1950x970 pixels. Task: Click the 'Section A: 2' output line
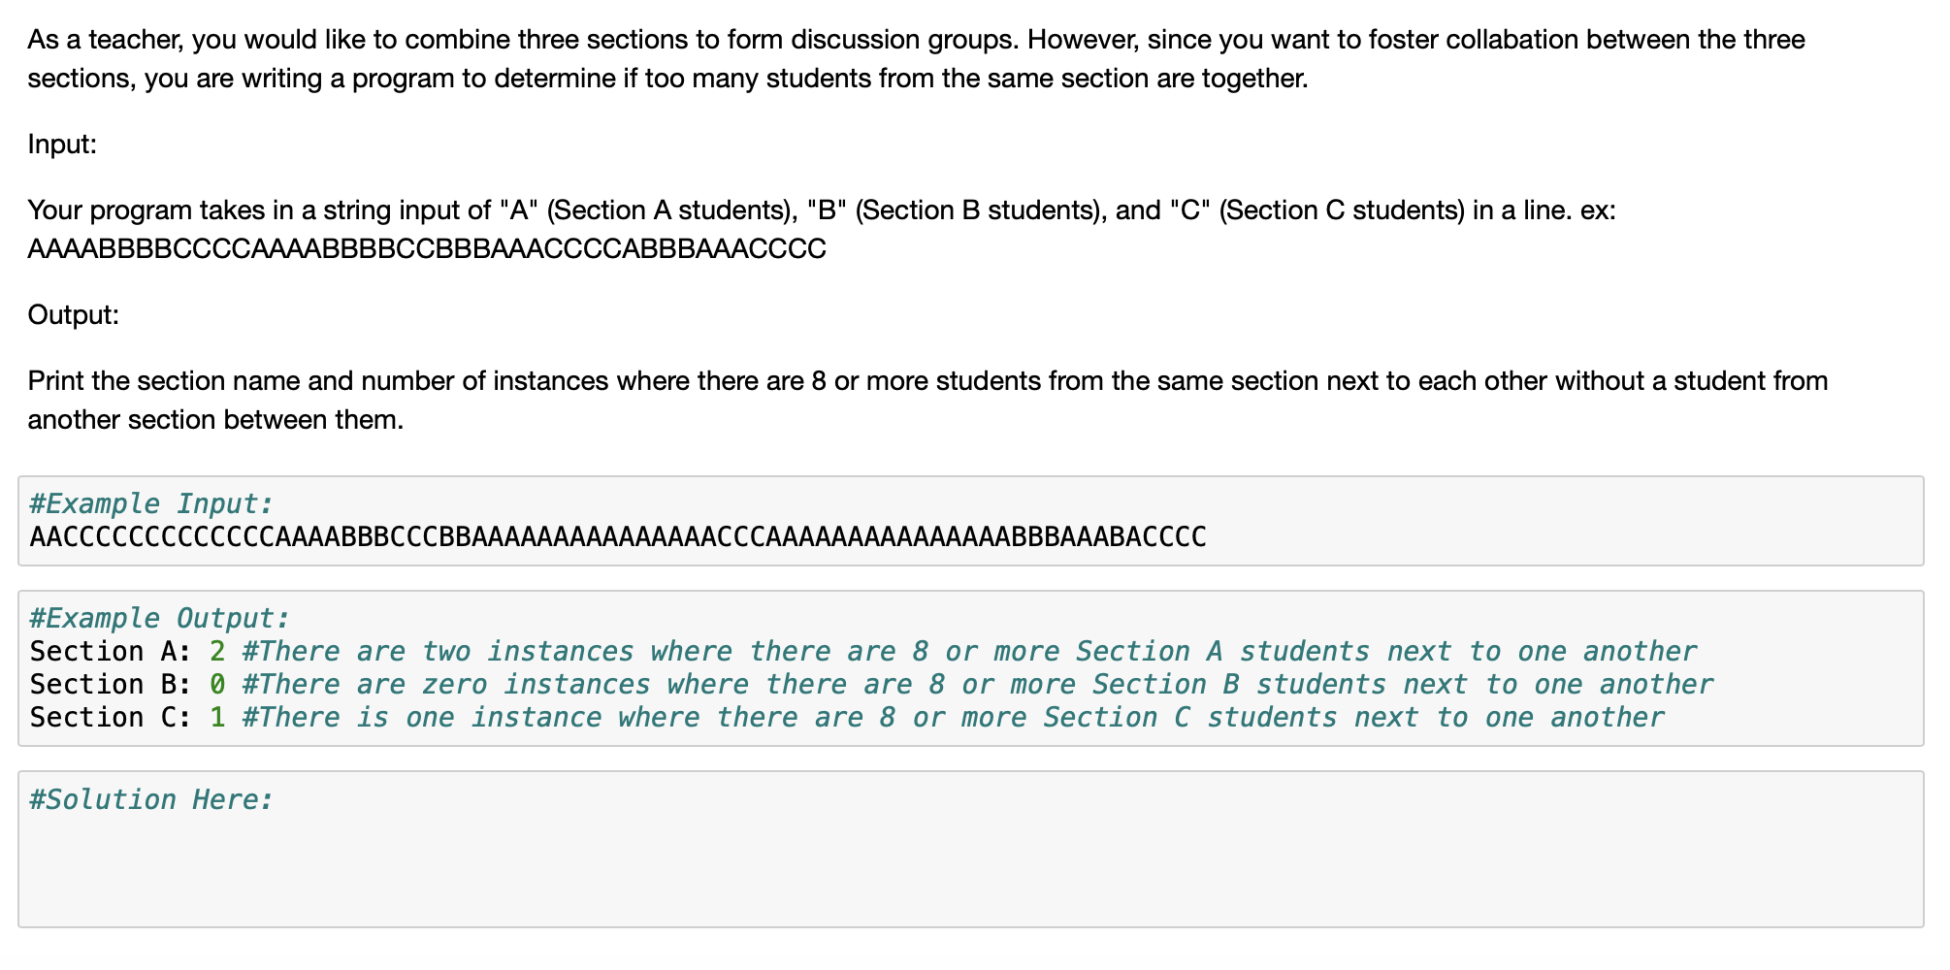[127, 651]
